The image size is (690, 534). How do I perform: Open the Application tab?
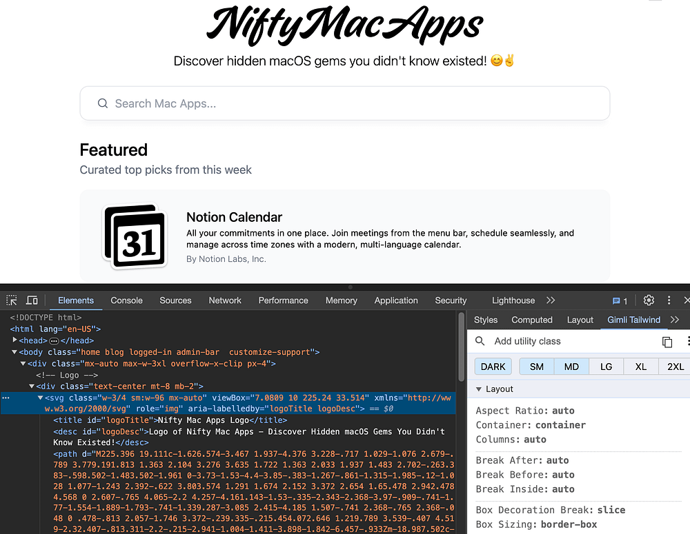click(x=395, y=300)
